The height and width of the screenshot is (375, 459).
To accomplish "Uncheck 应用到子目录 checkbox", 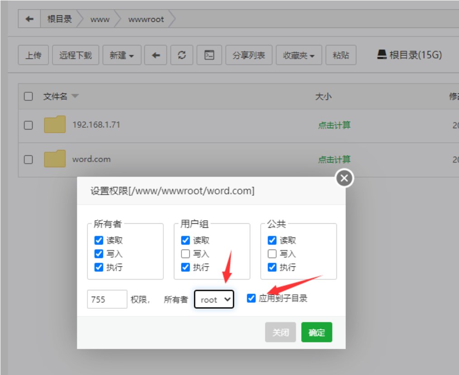I will [x=251, y=298].
